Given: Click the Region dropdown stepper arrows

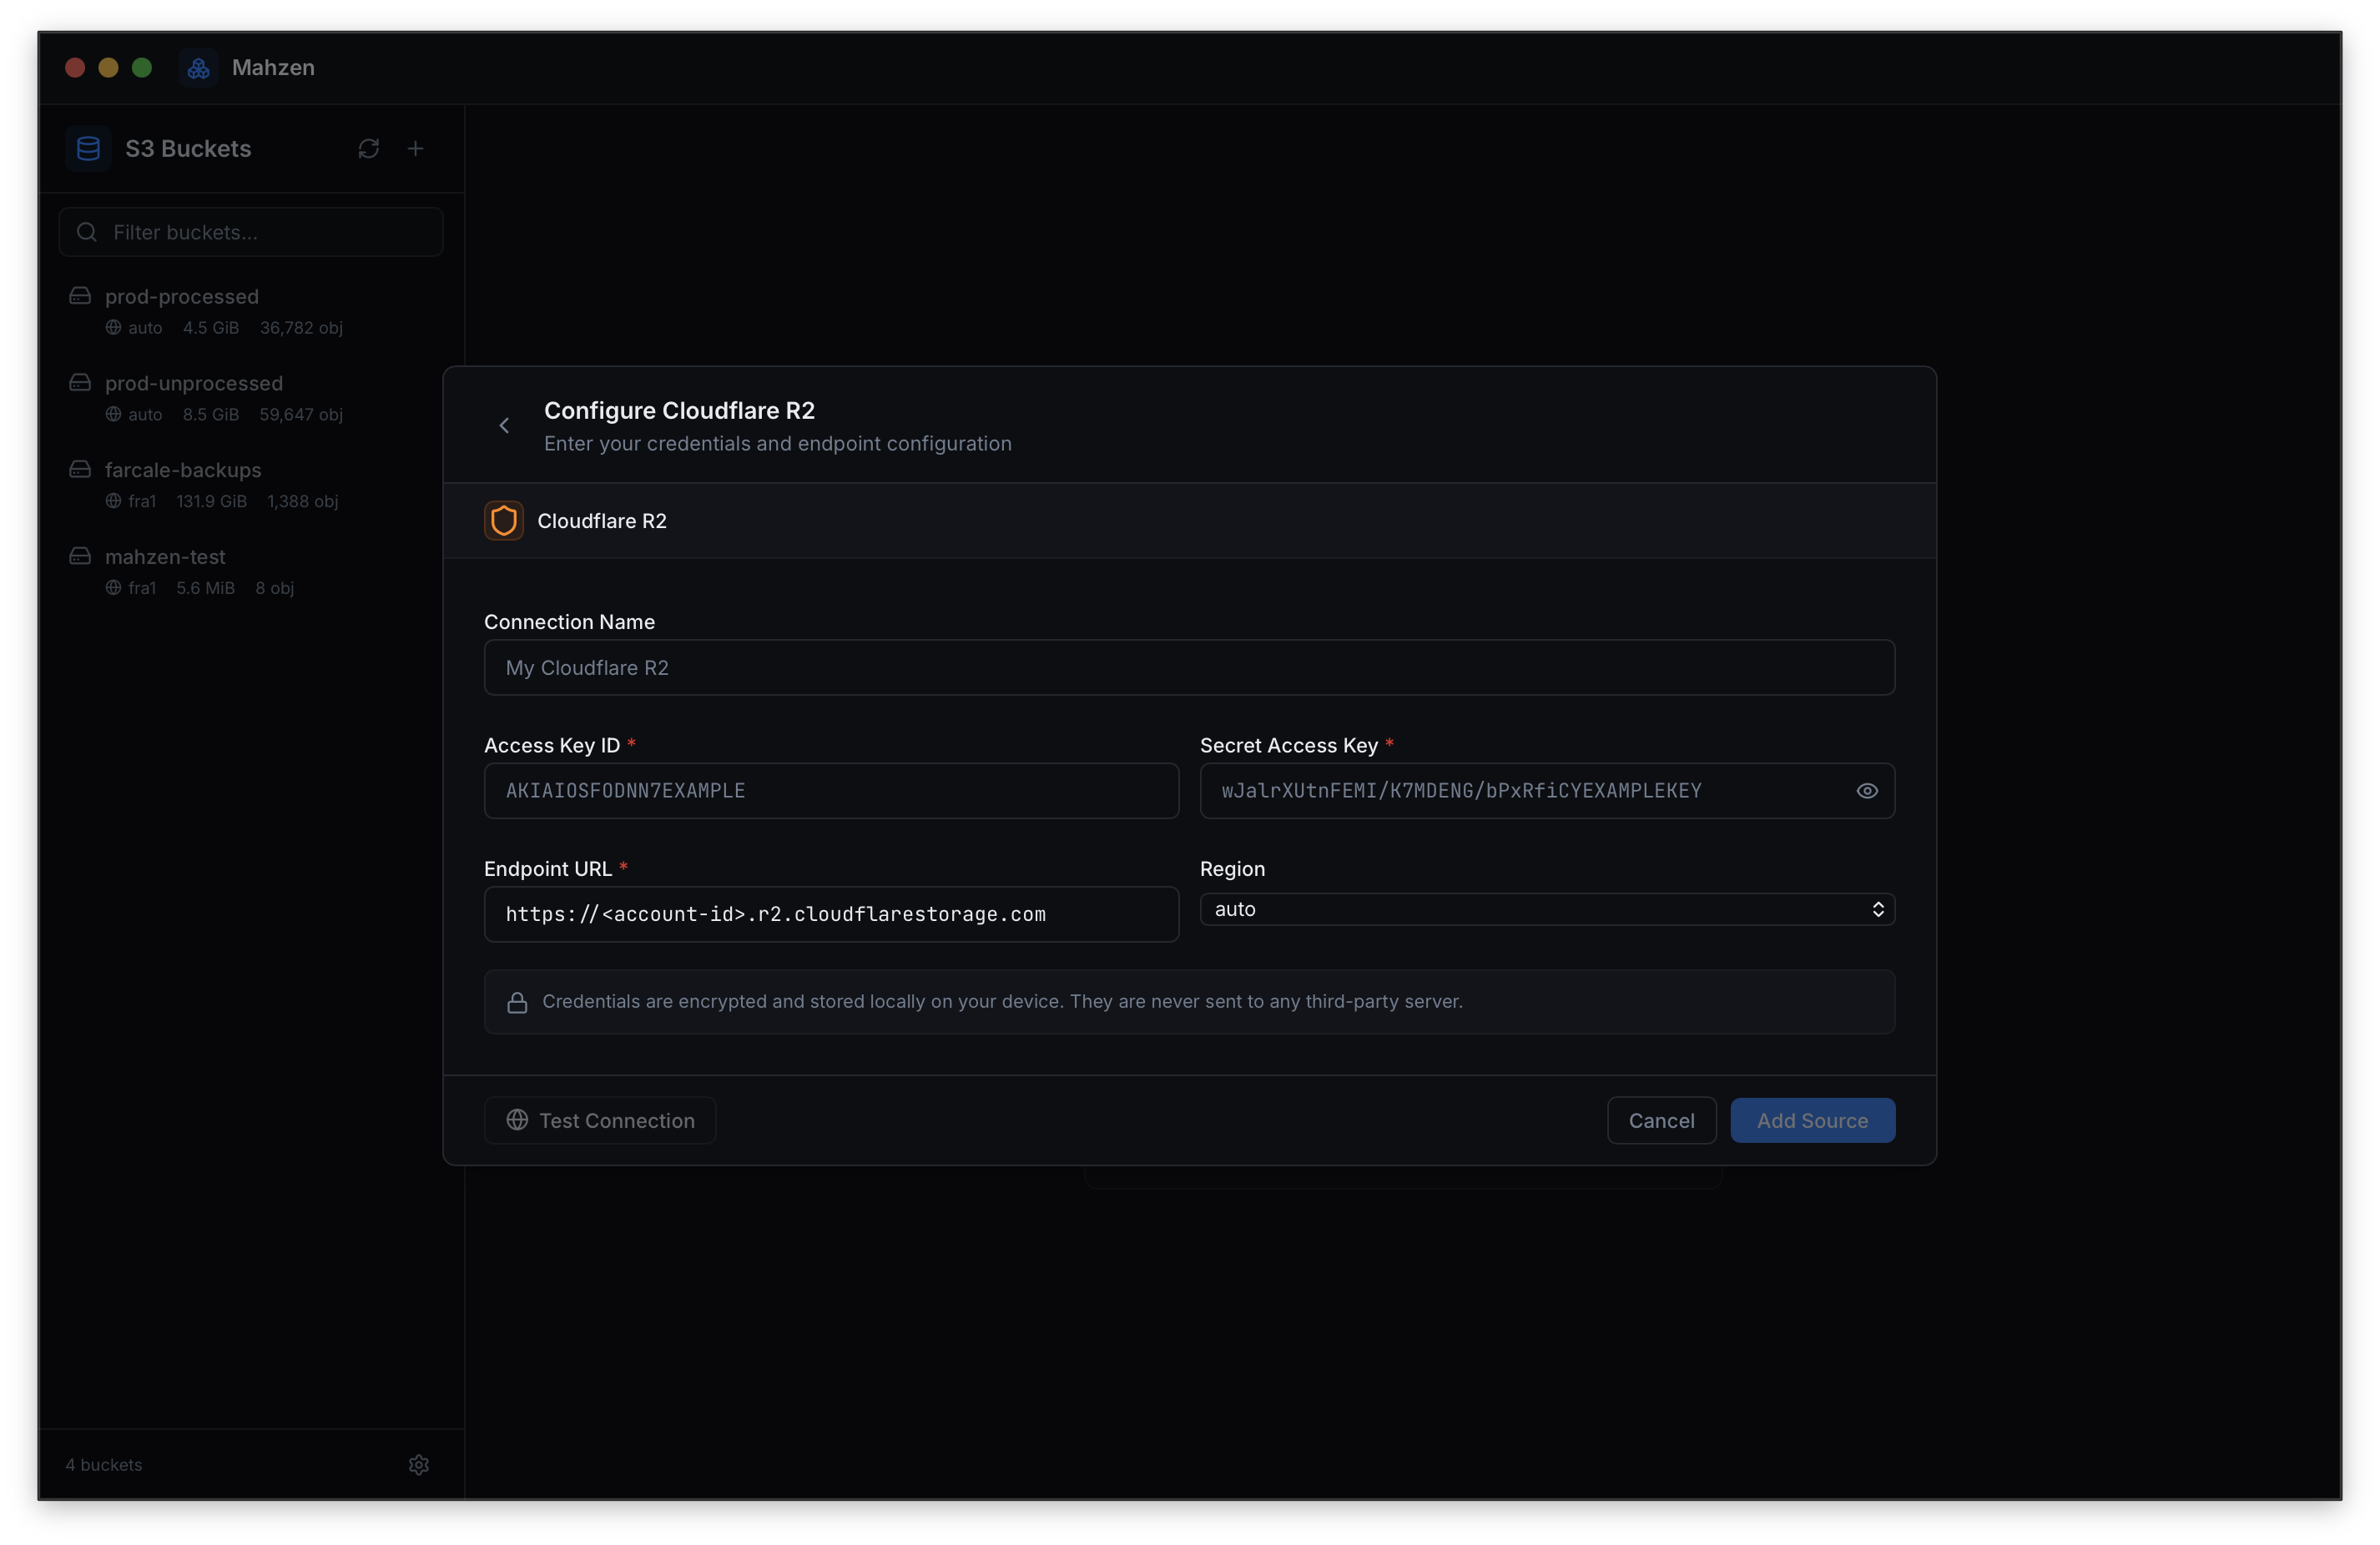Looking at the screenshot, I should [1877, 909].
